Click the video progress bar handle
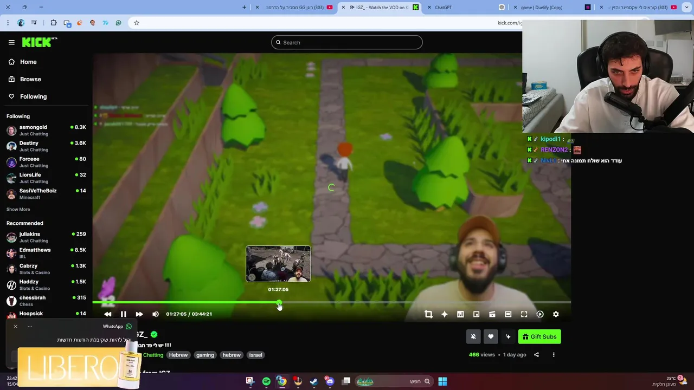Screen dimensions: 694x390 click(279, 303)
